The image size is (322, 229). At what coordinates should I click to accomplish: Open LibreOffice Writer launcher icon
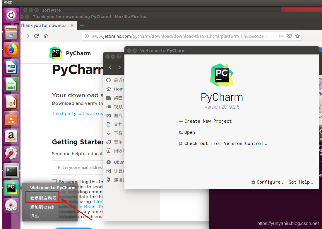[11, 67]
